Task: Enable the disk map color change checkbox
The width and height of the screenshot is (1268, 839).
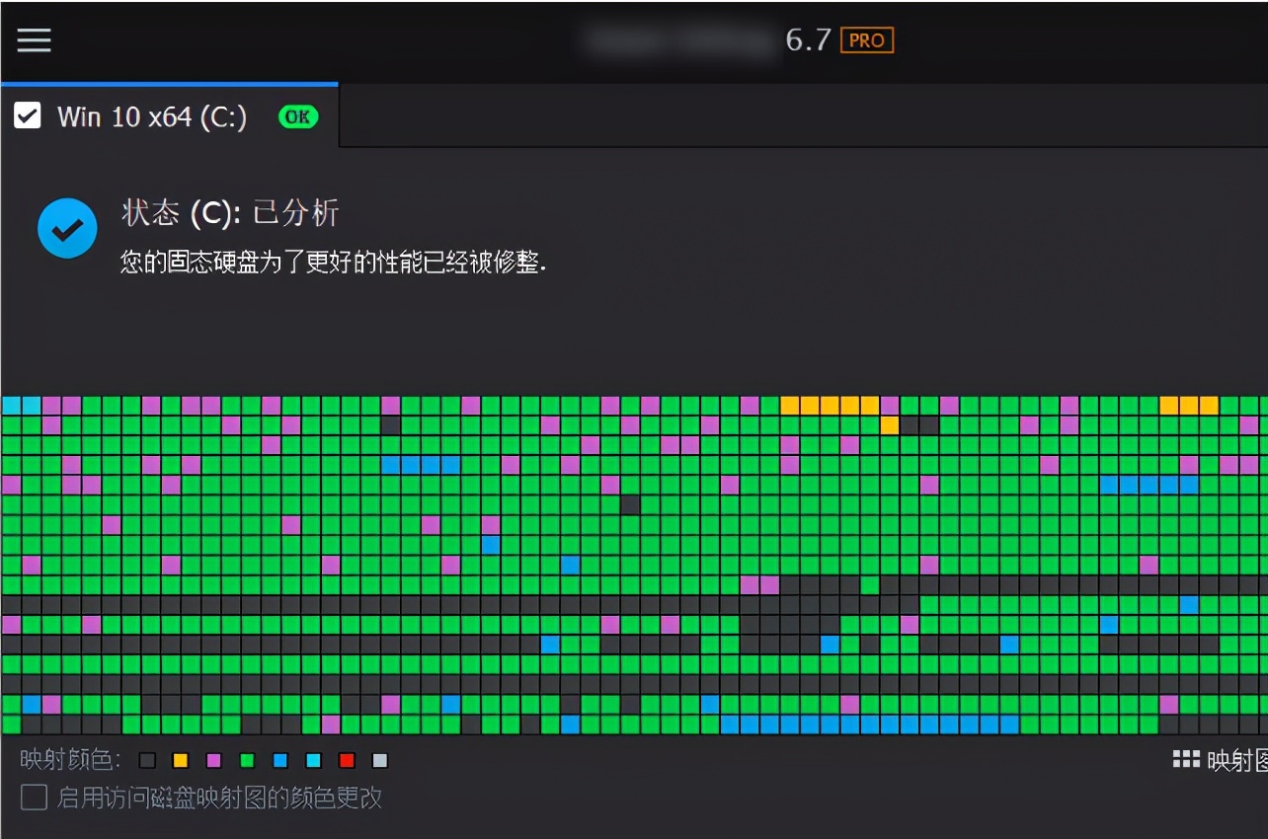Action: point(35,798)
